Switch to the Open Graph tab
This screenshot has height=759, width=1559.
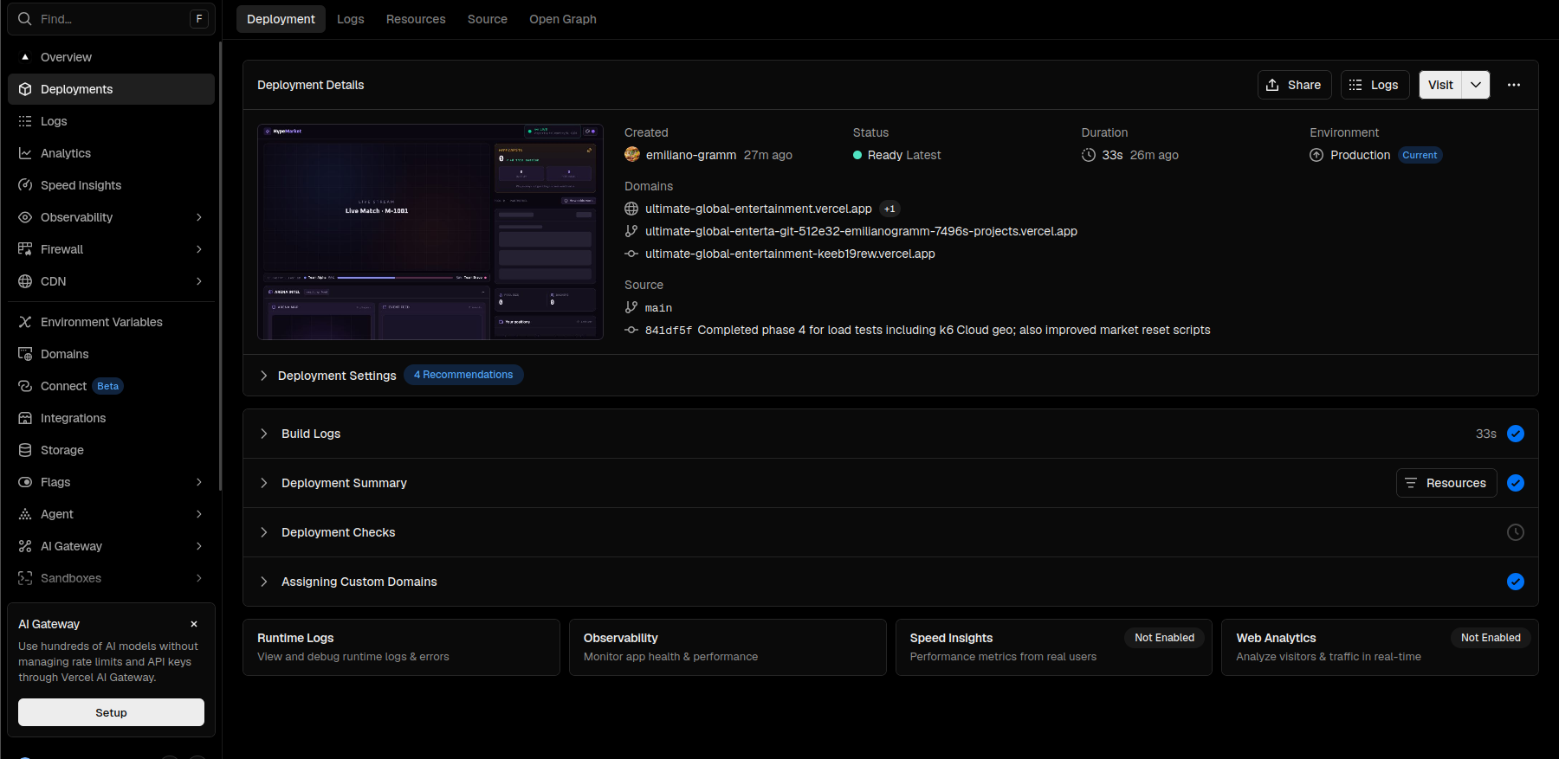[x=563, y=19]
